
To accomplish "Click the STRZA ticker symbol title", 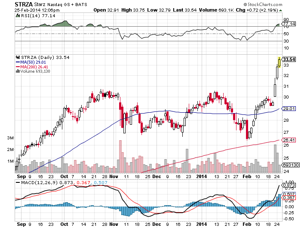I will point(24,4).
